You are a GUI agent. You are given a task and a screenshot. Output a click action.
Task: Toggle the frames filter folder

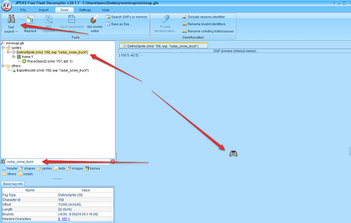(92, 169)
